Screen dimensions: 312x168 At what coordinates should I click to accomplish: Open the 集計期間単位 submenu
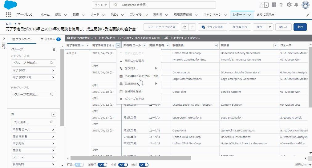point(139,84)
